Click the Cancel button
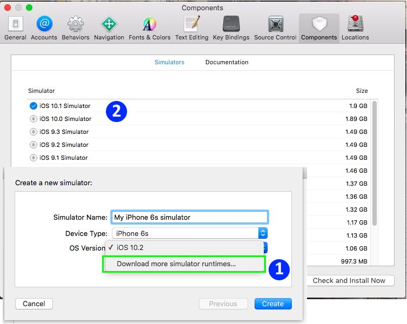Viewport: 407px width, 324px height. (x=34, y=304)
